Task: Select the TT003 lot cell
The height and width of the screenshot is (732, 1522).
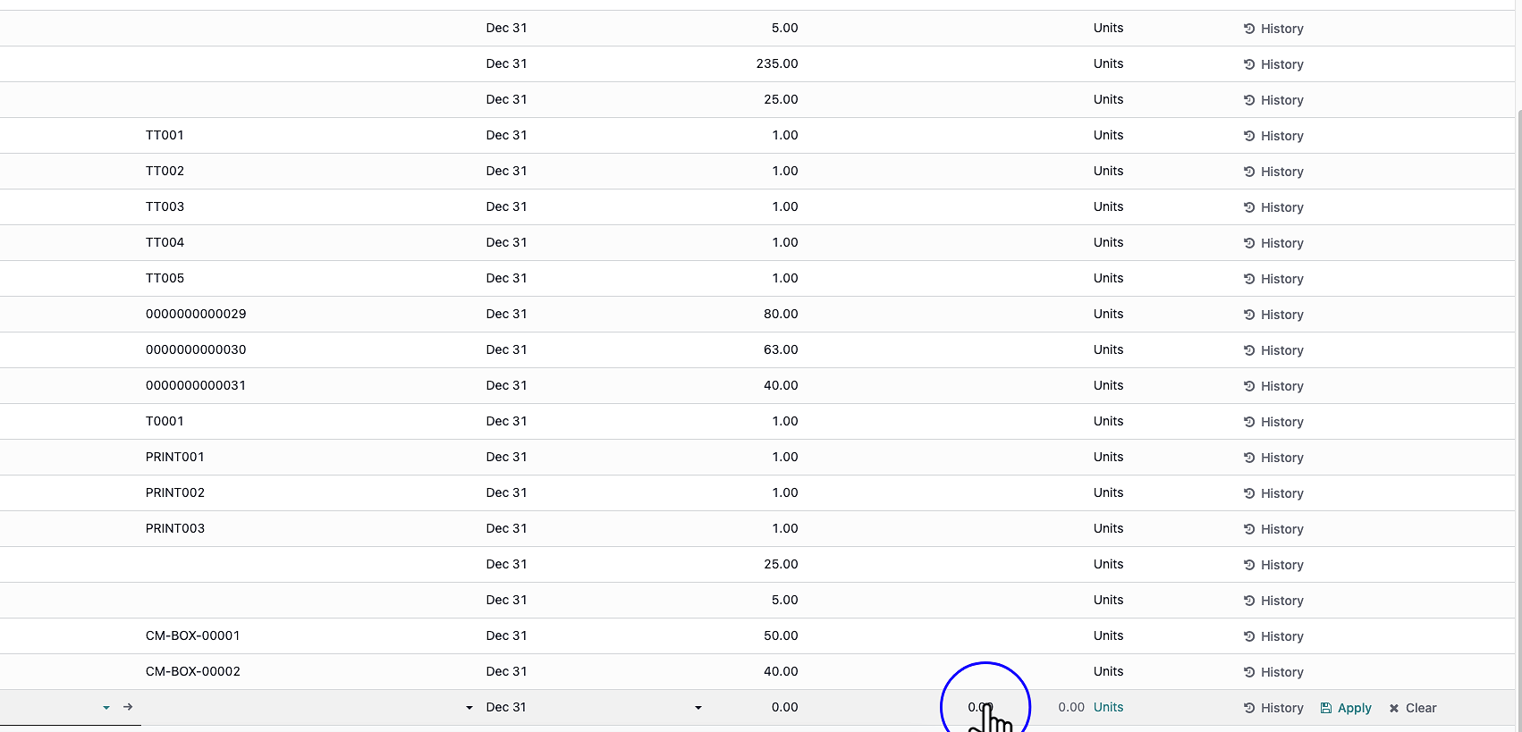Action: [x=165, y=206]
